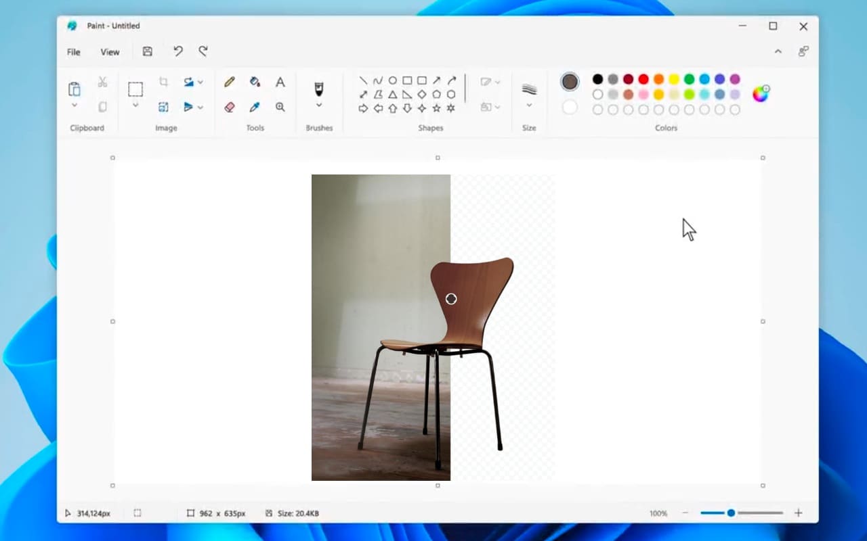This screenshot has width=867, height=541.
Task: Choose the Polygon shape
Action: pyautogui.click(x=378, y=95)
